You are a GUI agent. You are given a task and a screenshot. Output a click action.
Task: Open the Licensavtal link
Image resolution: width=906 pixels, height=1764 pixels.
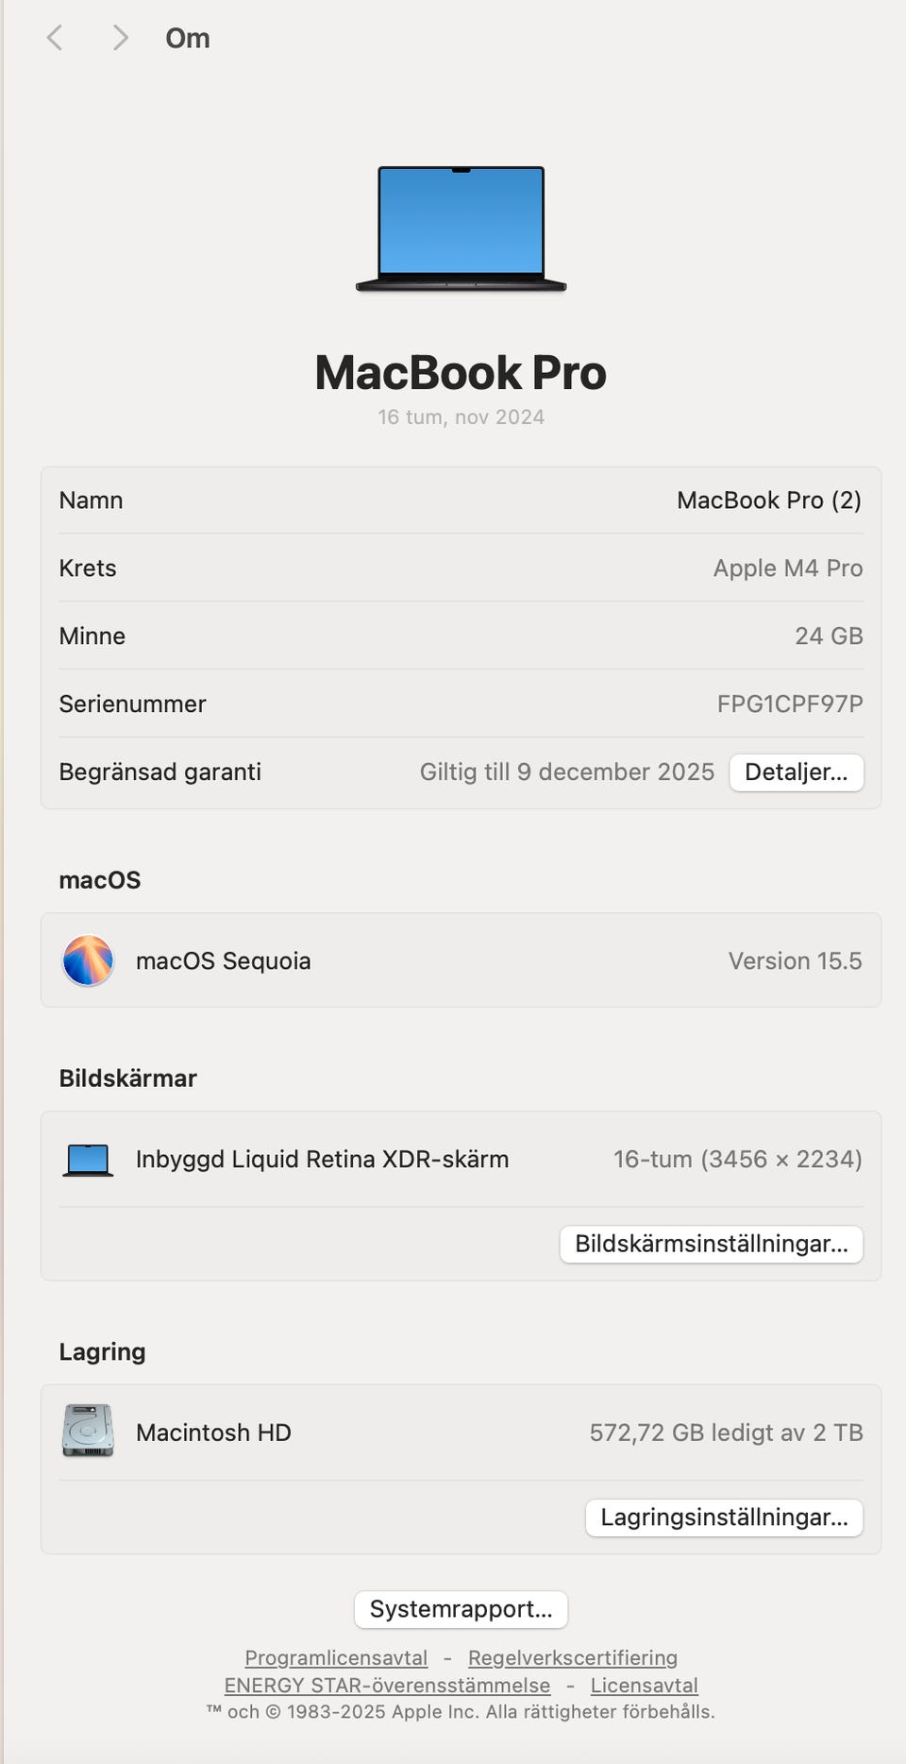[x=645, y=1686]
